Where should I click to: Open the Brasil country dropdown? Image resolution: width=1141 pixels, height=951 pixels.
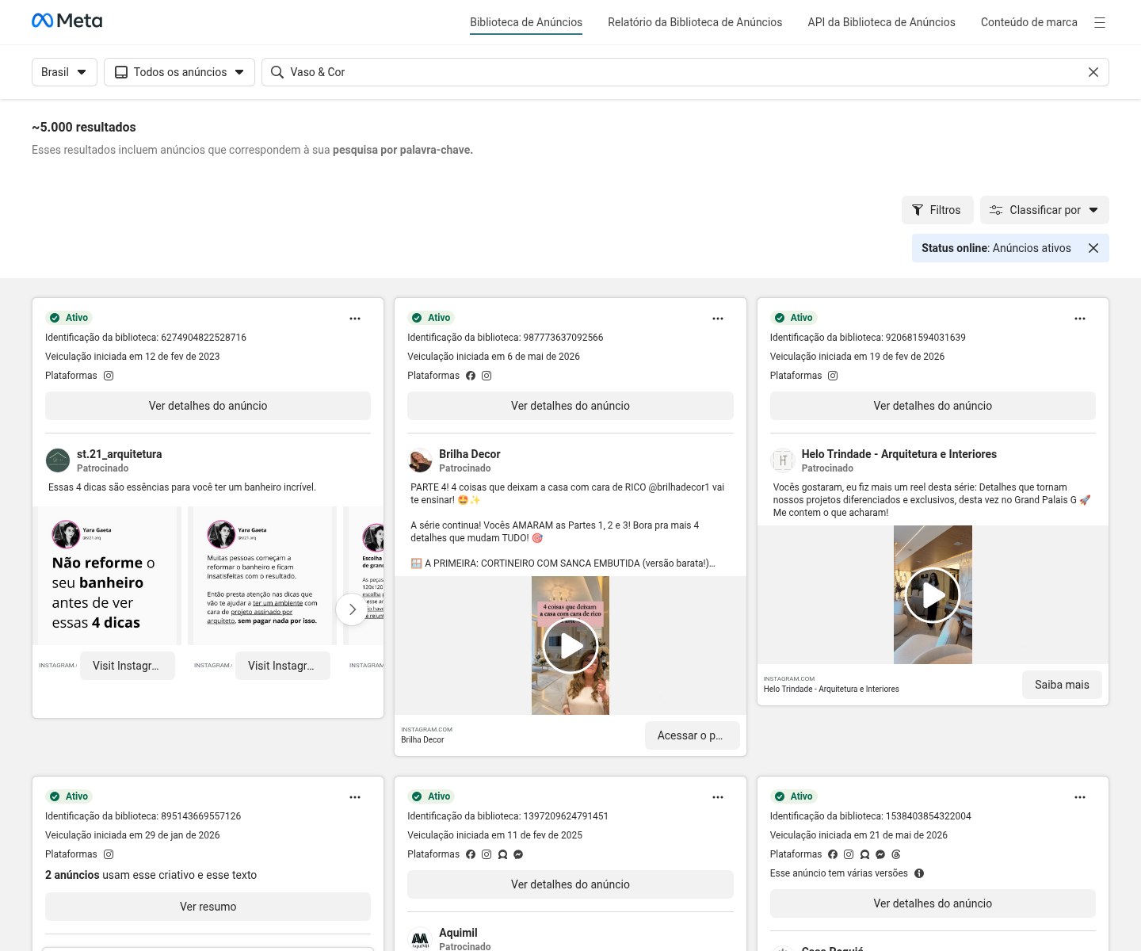tap(64, 72)
